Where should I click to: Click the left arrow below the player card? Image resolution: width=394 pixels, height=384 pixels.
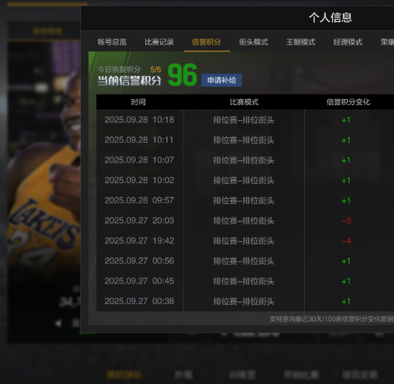tap(58, 324)
